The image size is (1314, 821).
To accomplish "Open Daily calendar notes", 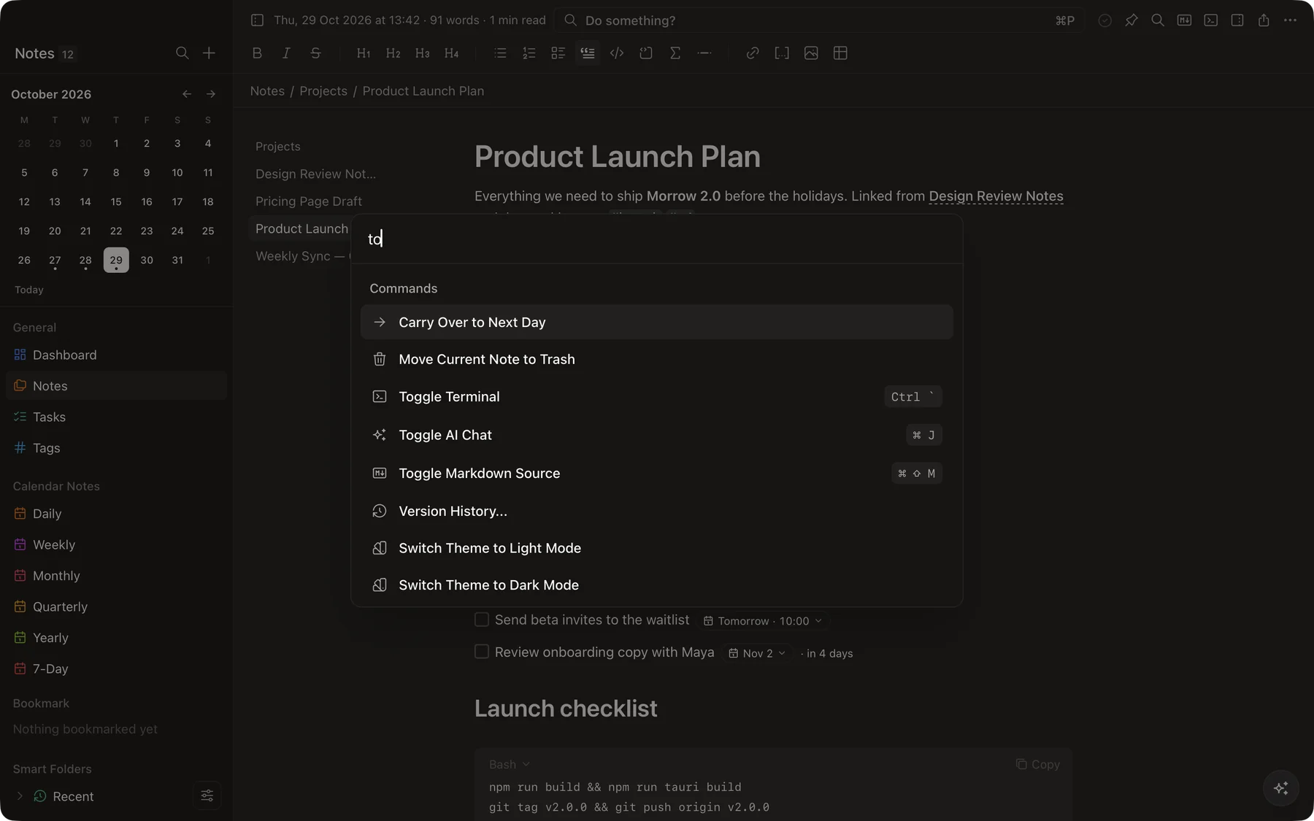I will pyautogui.click(x=117, y=514).
